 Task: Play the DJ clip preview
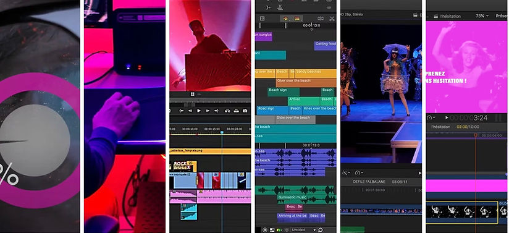[199, 111]
